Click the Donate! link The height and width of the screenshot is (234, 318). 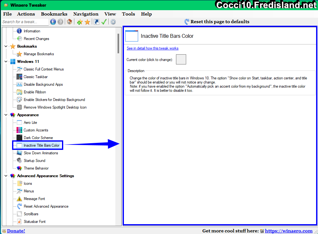click(16, 231)
